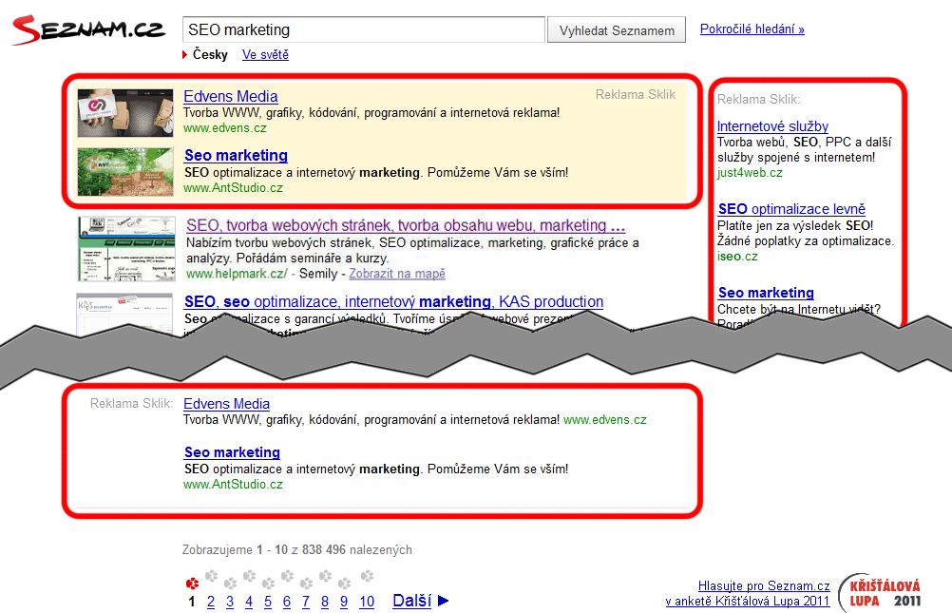Open www.AntStudio.cz URL in top ad
The width and height of the screenshot is (952, 613).
coord(233,188)
